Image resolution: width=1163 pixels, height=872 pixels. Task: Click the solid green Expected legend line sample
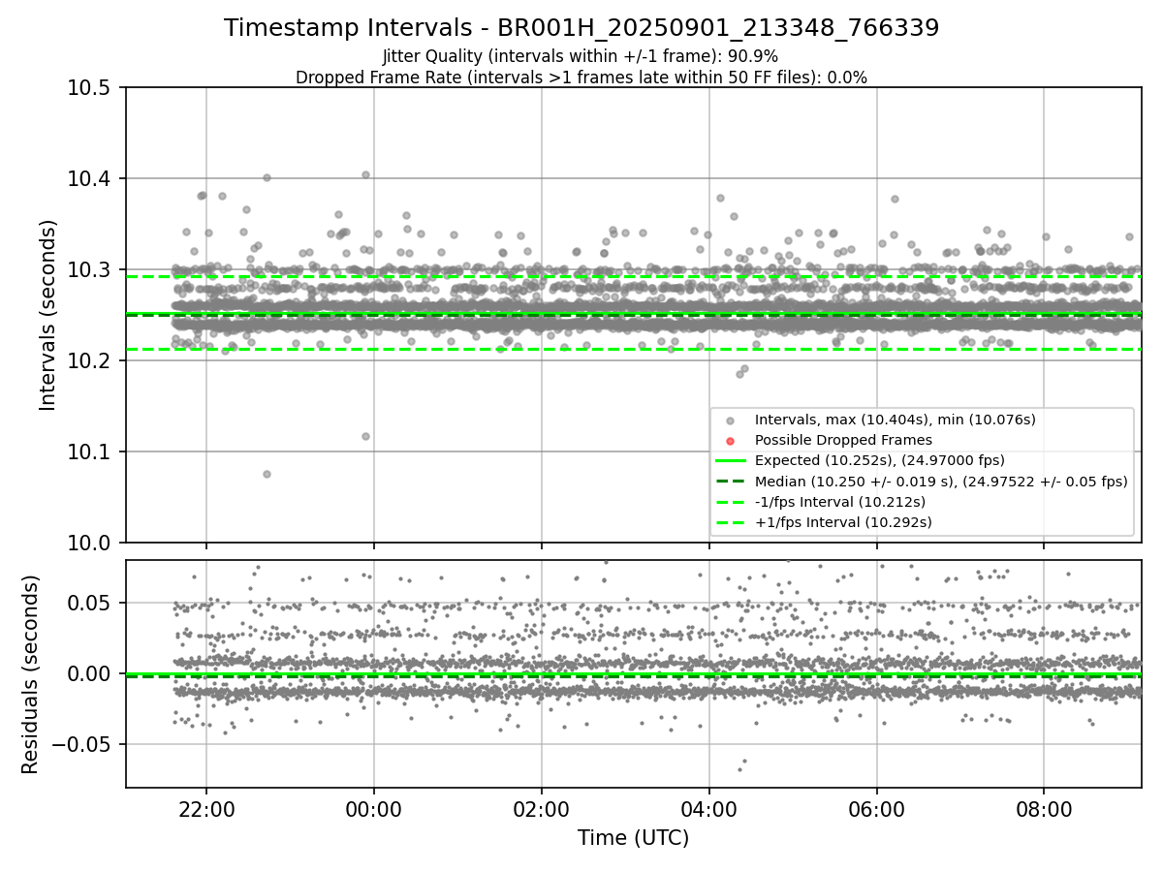732,461
